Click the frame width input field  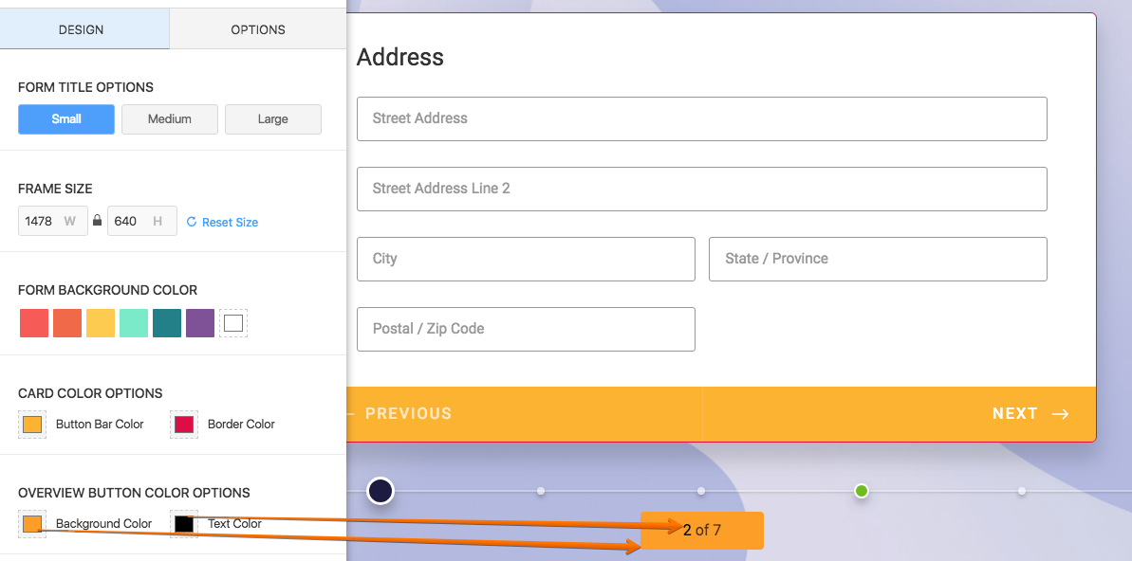pos(53,222)
